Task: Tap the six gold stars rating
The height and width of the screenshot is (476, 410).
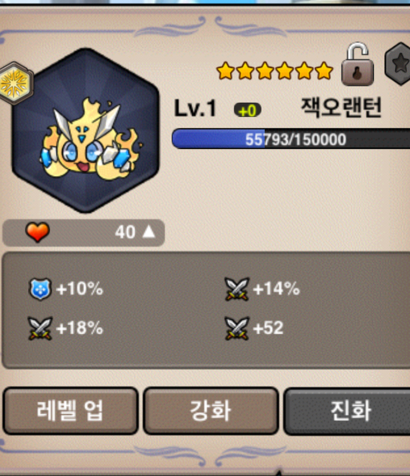Action: click(275, 71)
